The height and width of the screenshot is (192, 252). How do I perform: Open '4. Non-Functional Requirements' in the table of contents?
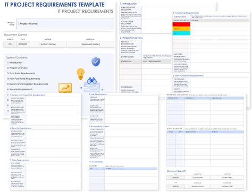(23, 78)
